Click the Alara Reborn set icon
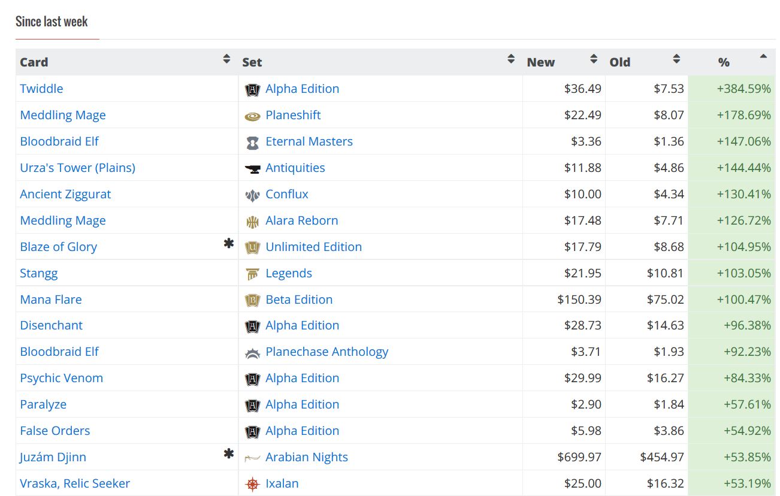780x496 pixels. click(x=252, y=221)
